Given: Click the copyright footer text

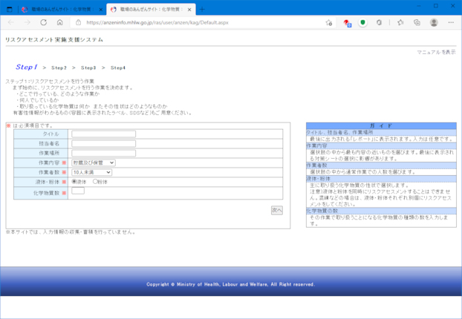Looking at the screenshot, I should point(231,284).
